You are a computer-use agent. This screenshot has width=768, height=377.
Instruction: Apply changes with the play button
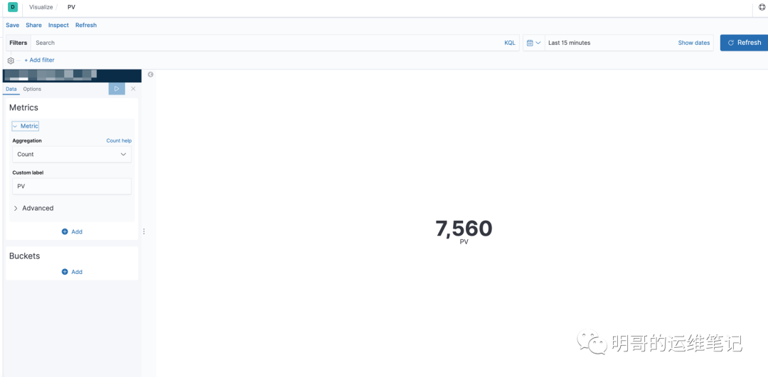(x=117, y=89)
